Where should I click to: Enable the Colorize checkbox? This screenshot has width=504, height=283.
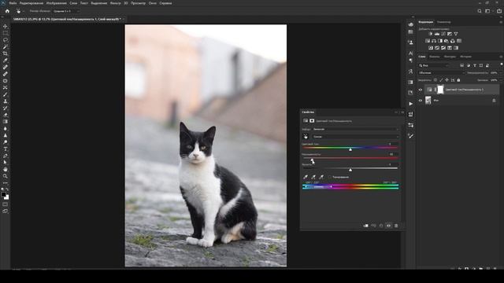click(330, 177)
